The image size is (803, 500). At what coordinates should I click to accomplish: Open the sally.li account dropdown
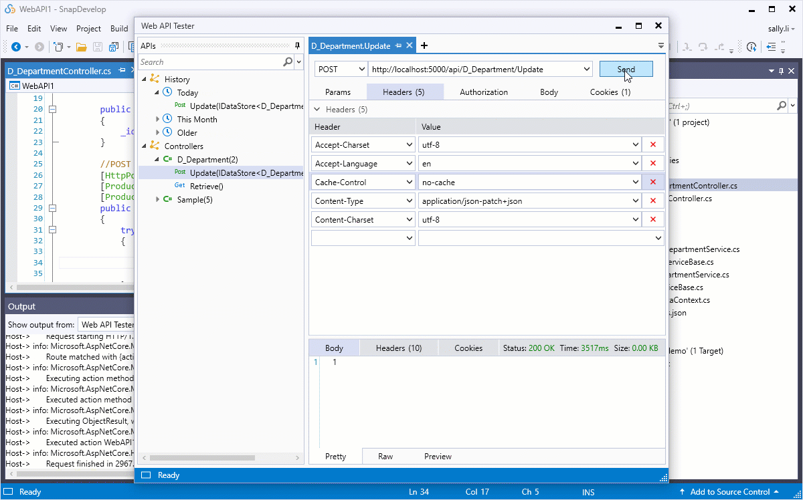pos(782,29)
